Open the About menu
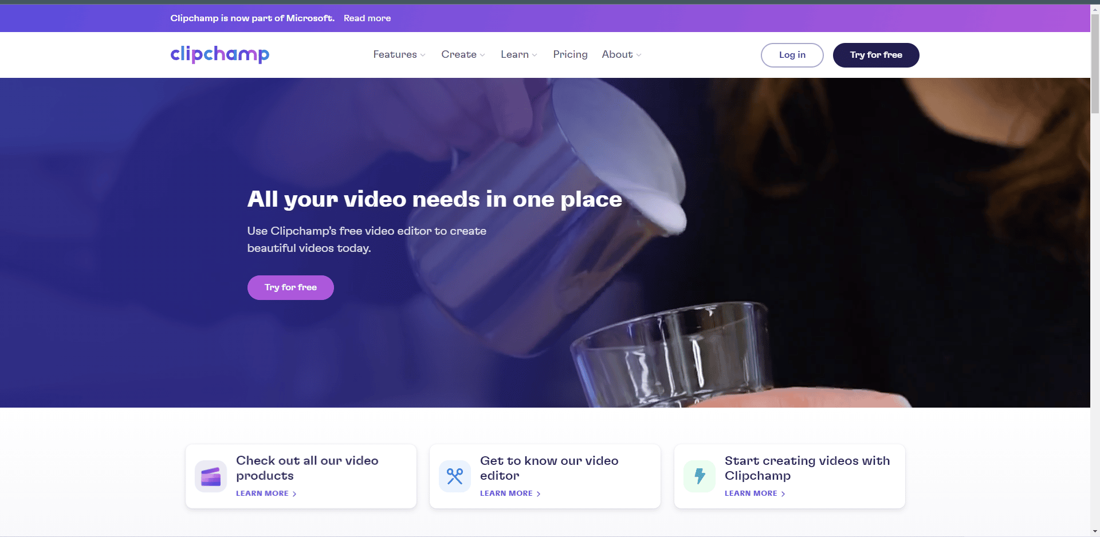 pyautogui.click(x=622, y=54)
